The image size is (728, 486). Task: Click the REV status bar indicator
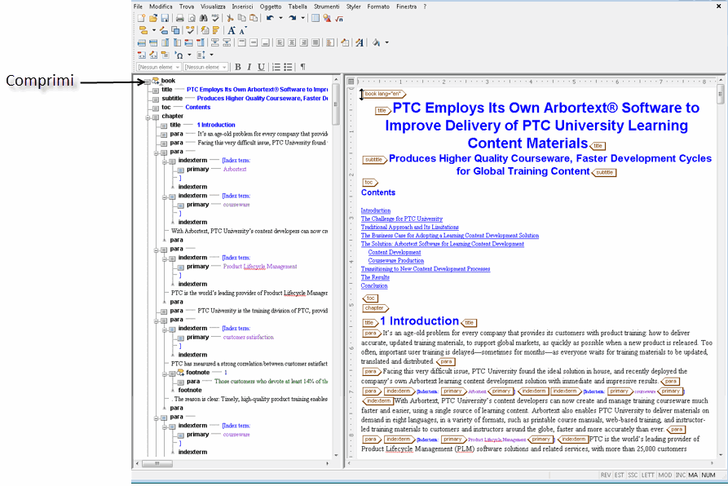[x=606, y=475]
